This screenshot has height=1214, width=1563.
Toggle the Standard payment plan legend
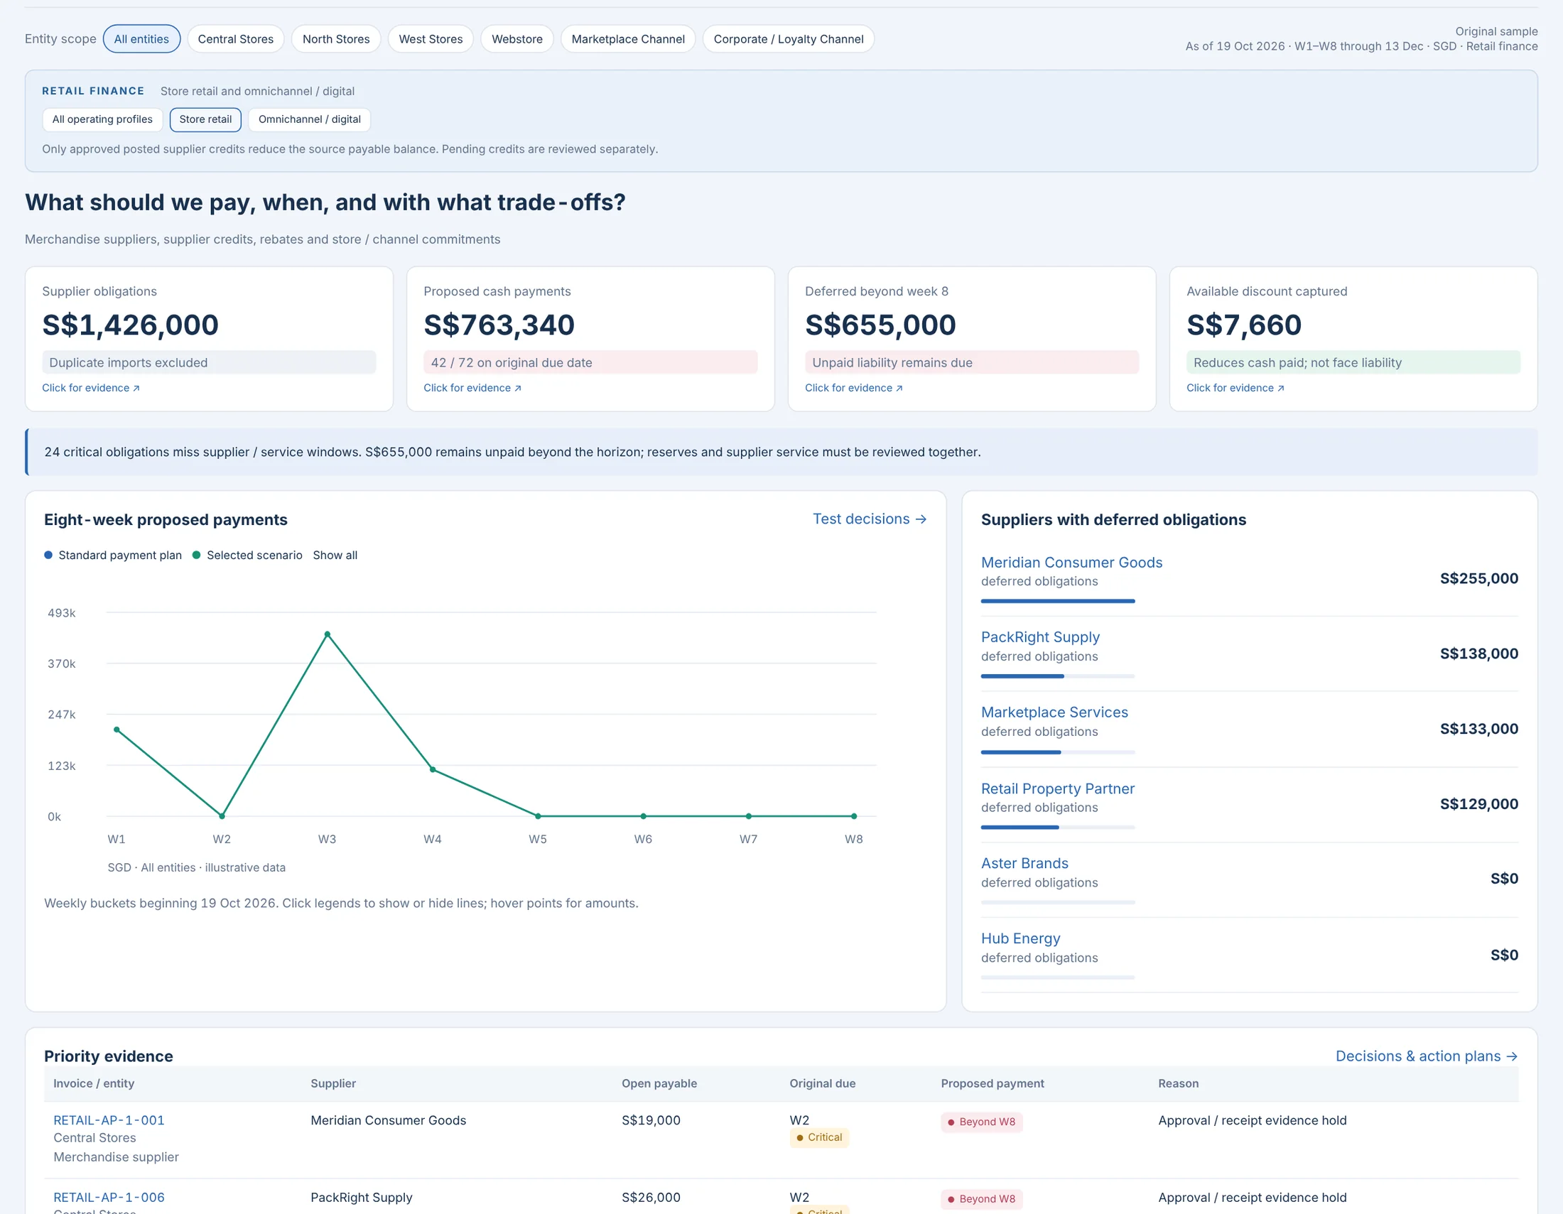point(113,555)
